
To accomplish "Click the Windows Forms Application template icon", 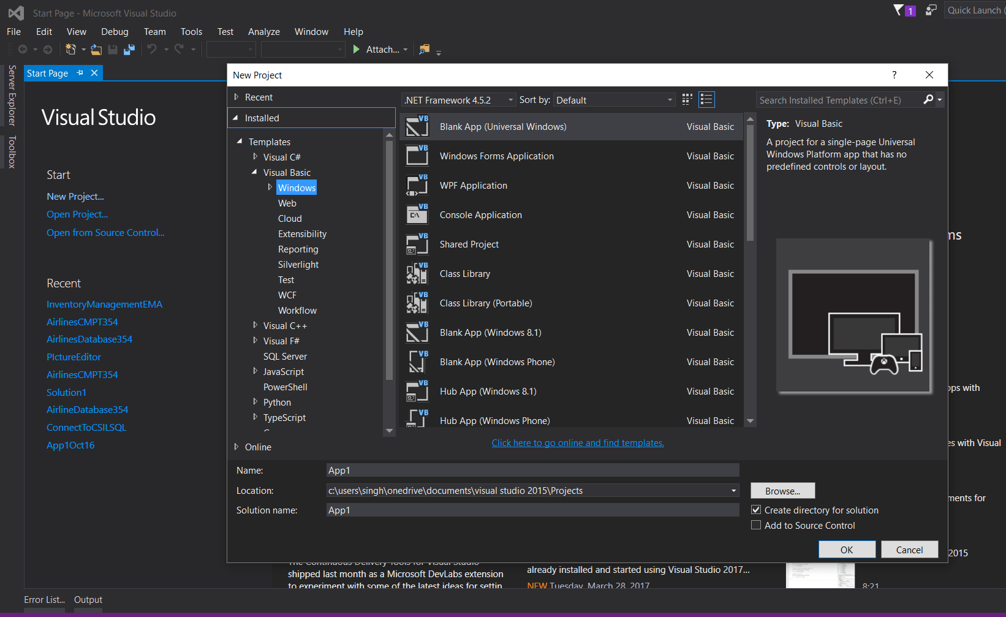I will [417, 156].
